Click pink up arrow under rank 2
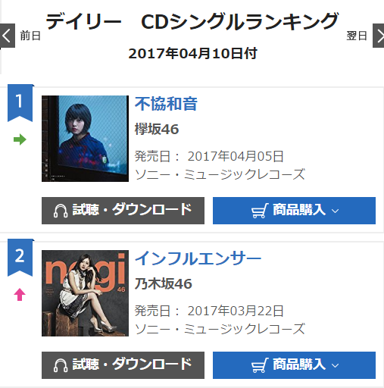Image resolution: width=384 pixels, height=388 pixels. [x=20, y=295]
